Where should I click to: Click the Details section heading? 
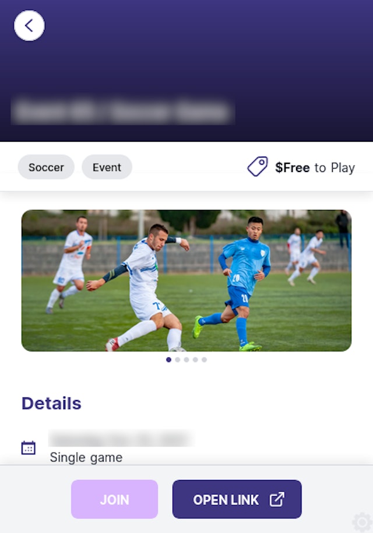(51, 404)
